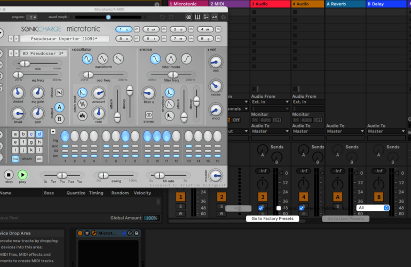Image resolution: width=411 pixels, height=267 pixels.
Task: Open Audio To dropdown on A Reverb
Action: 345,131
